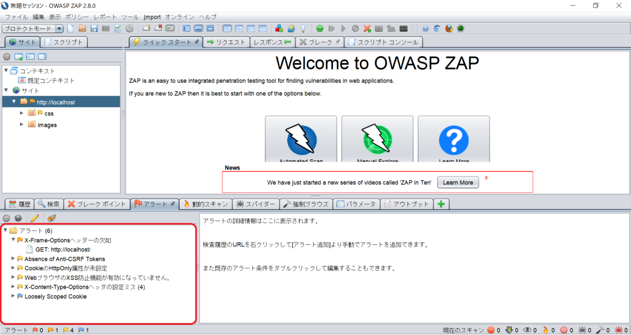Screen dimensions: 631x335
Task: Switch to the パラメータ tab
Action: click(356, 204)
